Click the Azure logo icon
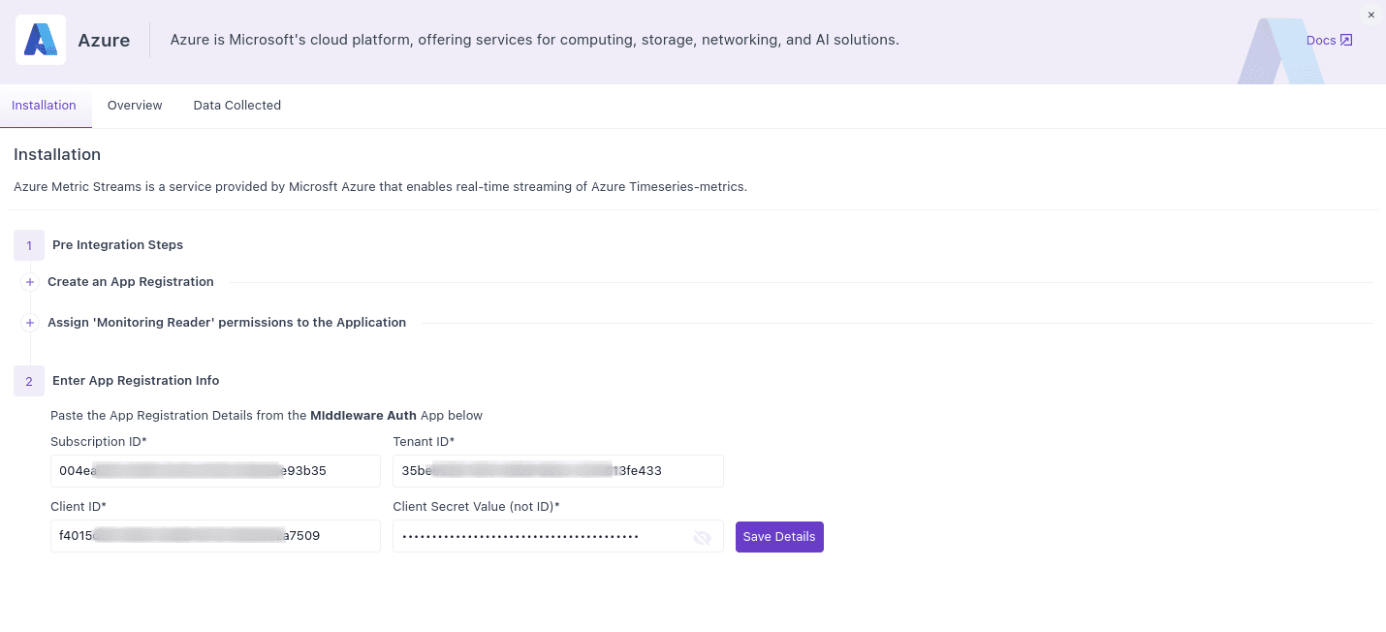The image size is (1386, 632). coord(40,40)
